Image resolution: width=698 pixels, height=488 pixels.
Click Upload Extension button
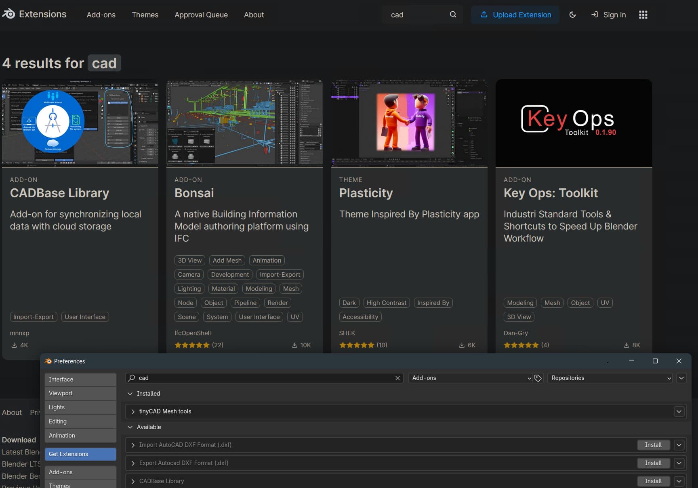pyautogui.click(x=515, y=15)
